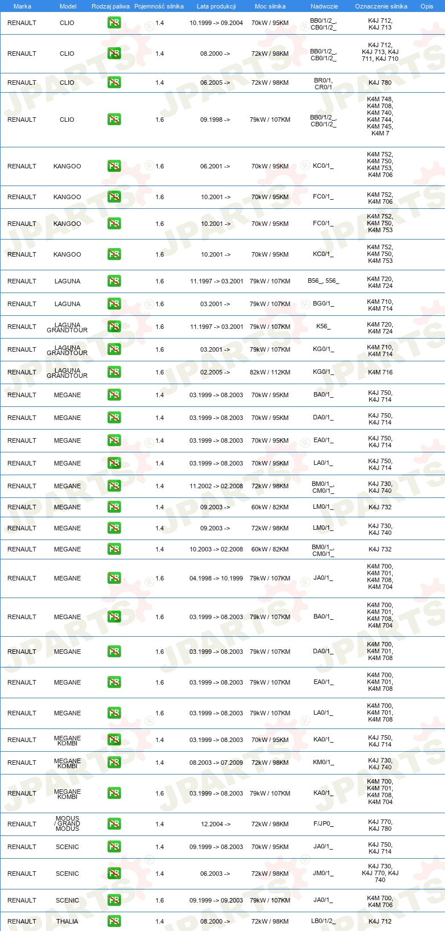Click fuel icon in LAGUNA BG0/1_ row

pyautogui.click(x=114, y=304)
